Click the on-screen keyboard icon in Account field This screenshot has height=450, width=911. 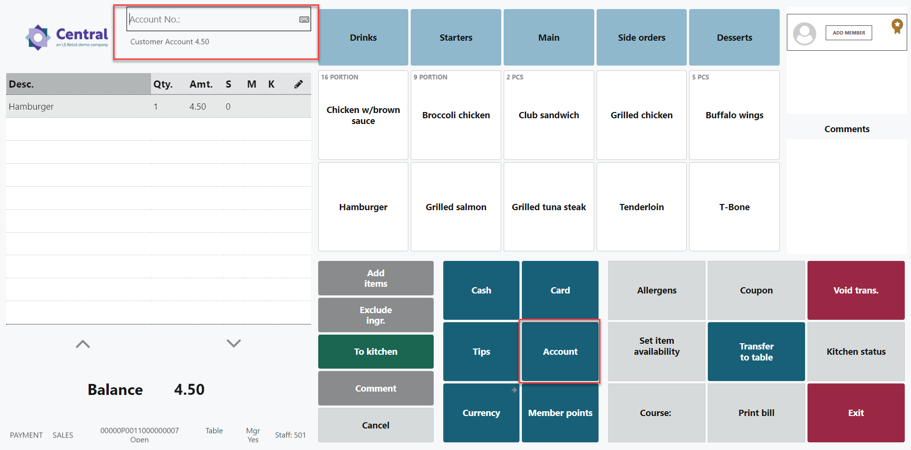coord(304,20)
